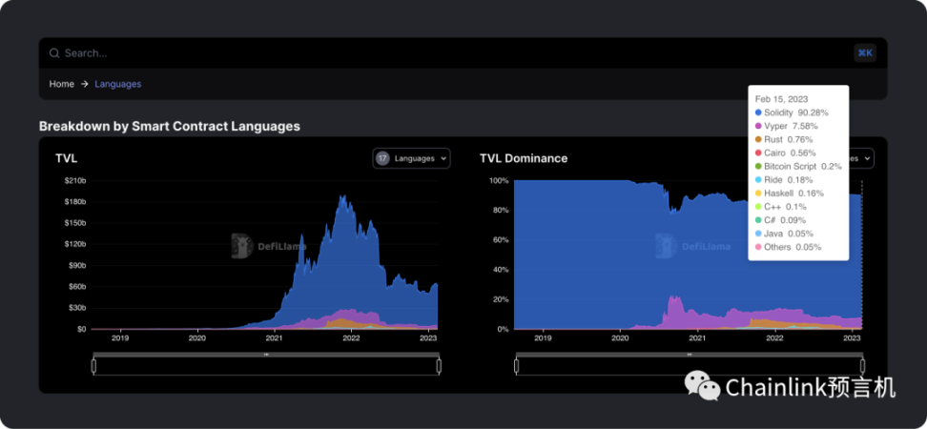Click the 'Java 0.05%' tooltip entry
The height and width of the screenshot is (429, 927).
point(784,234)
